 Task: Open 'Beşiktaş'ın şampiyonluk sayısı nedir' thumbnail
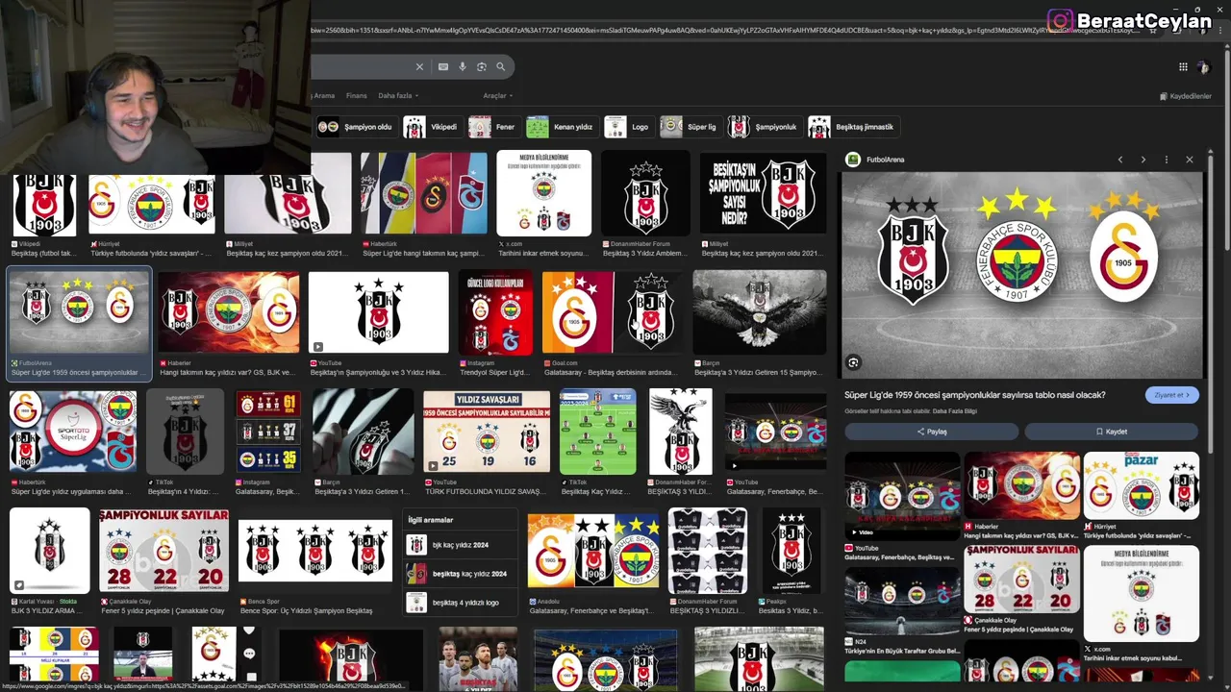[x=763, y=193]
